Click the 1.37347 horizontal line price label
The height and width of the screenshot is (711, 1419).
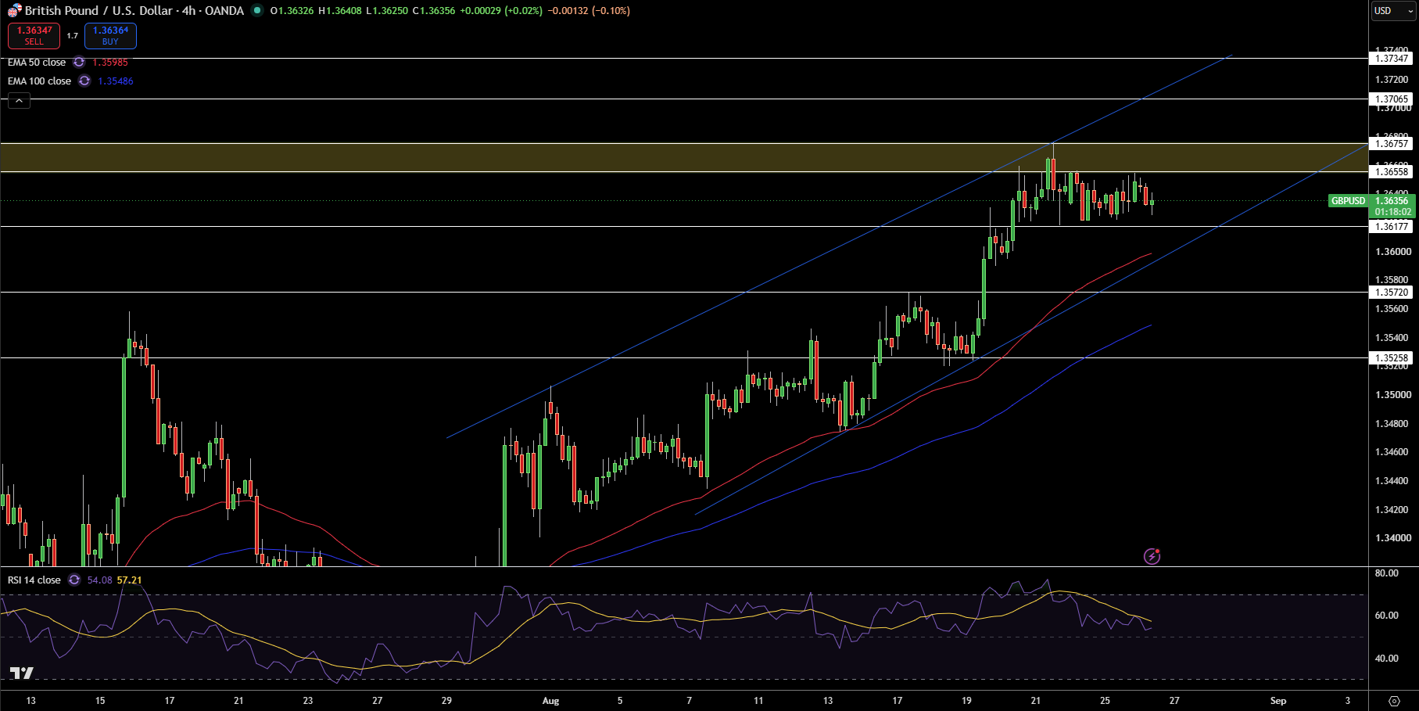(1392, 59)
